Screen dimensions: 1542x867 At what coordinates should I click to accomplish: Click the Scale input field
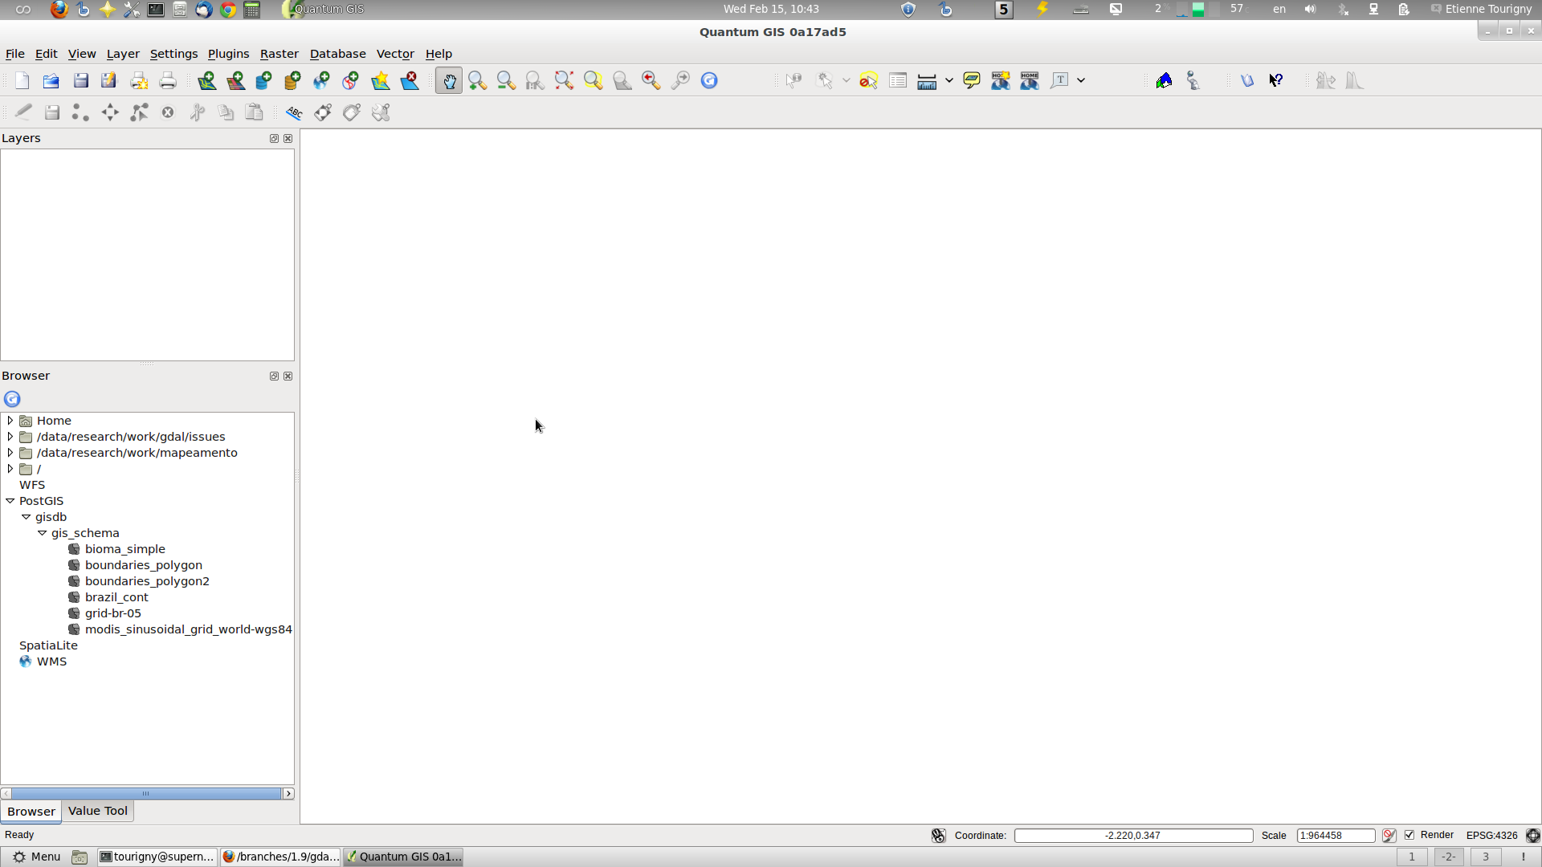tap(1336, 836)
